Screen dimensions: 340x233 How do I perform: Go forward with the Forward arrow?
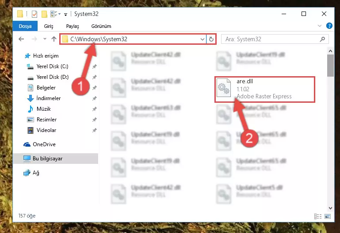click(34, 39)
